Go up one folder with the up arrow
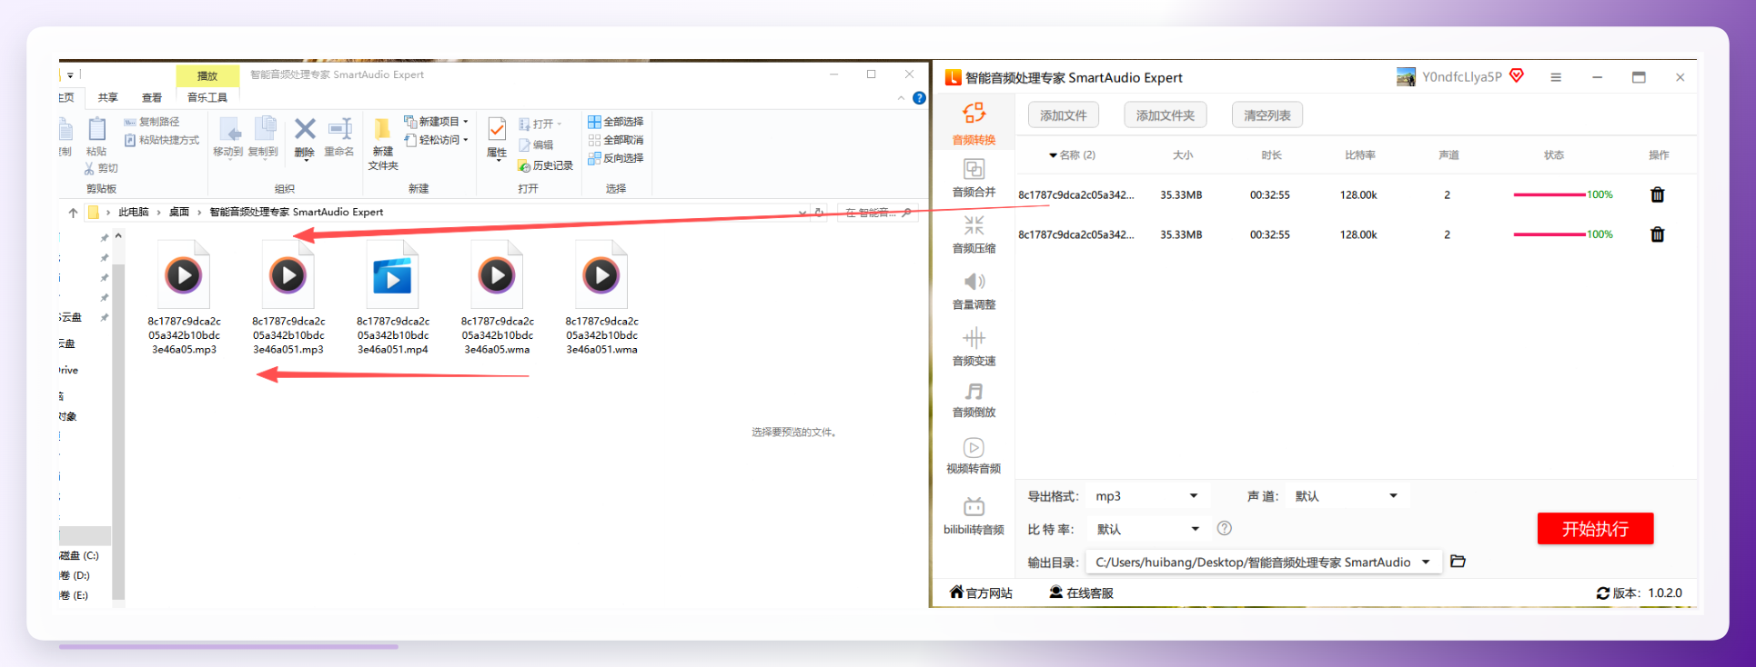Viewport: 1756px width, 667px height. [73, 212]
